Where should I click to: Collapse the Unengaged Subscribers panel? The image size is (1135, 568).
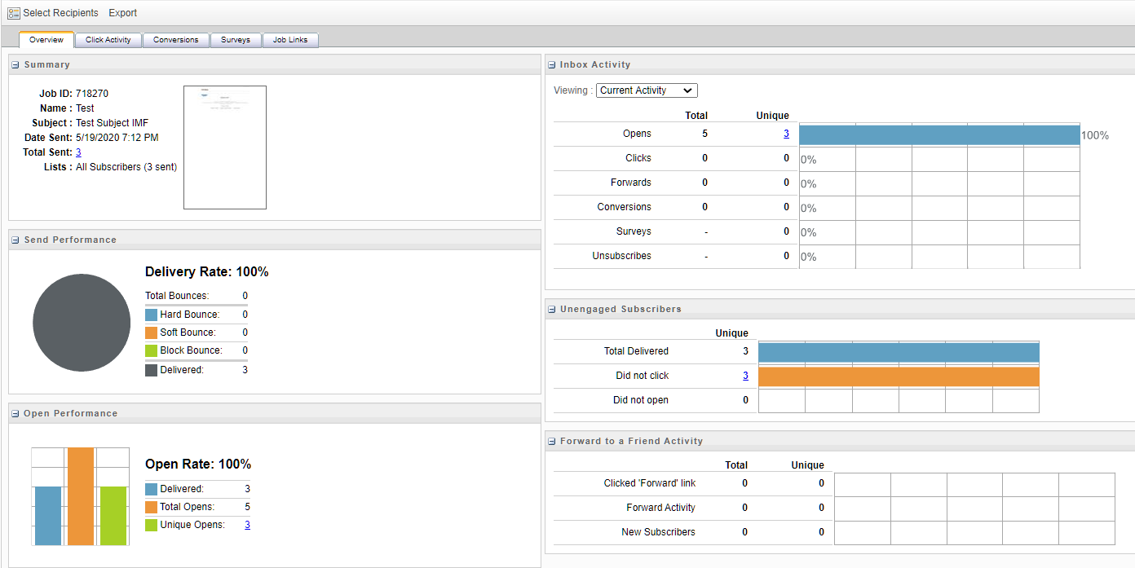tap(552, 310)
